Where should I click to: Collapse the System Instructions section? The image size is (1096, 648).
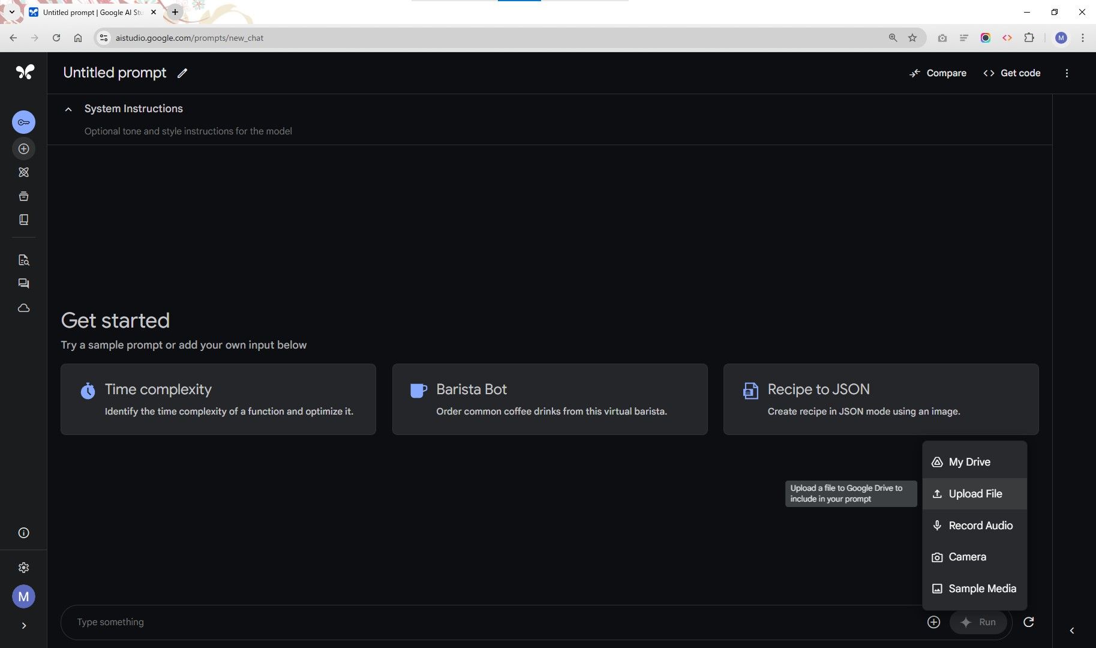point(68,109)
